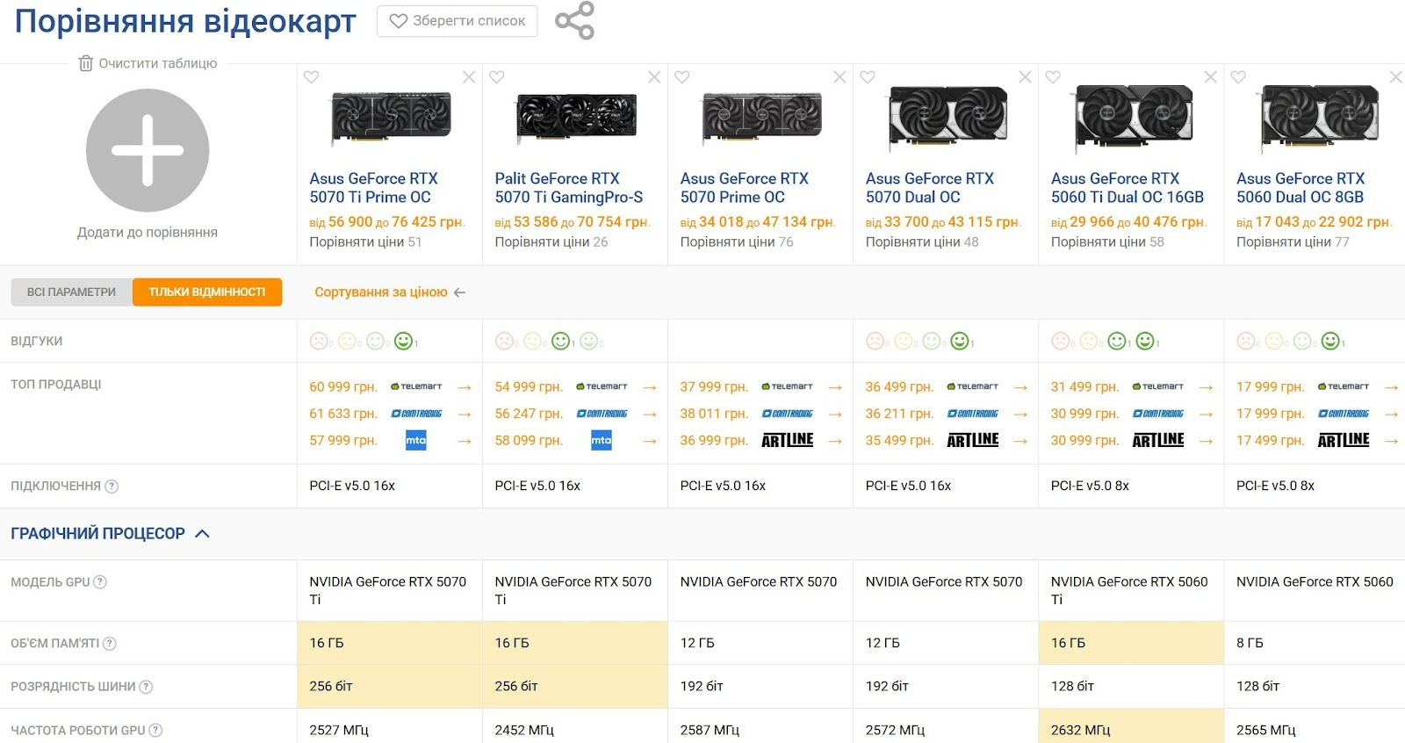The height and width of the screenshot is (743, 1405).
Task: Click Сортування за ціною sort control
Action: pos(389,292)
